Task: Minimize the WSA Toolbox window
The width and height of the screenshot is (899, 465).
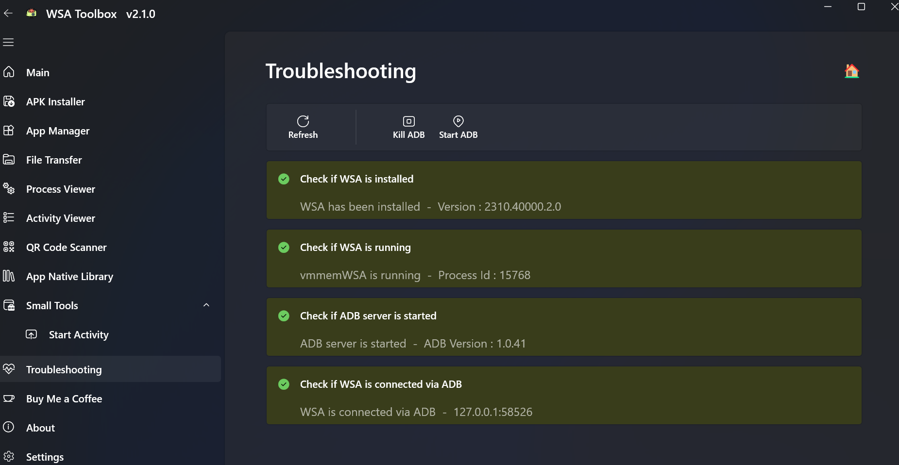Action: pos(828,7)
